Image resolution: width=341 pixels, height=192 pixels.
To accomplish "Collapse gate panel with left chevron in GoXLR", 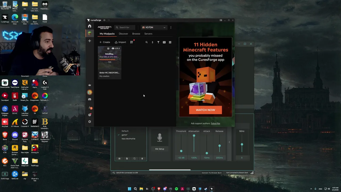I will 229,142.
